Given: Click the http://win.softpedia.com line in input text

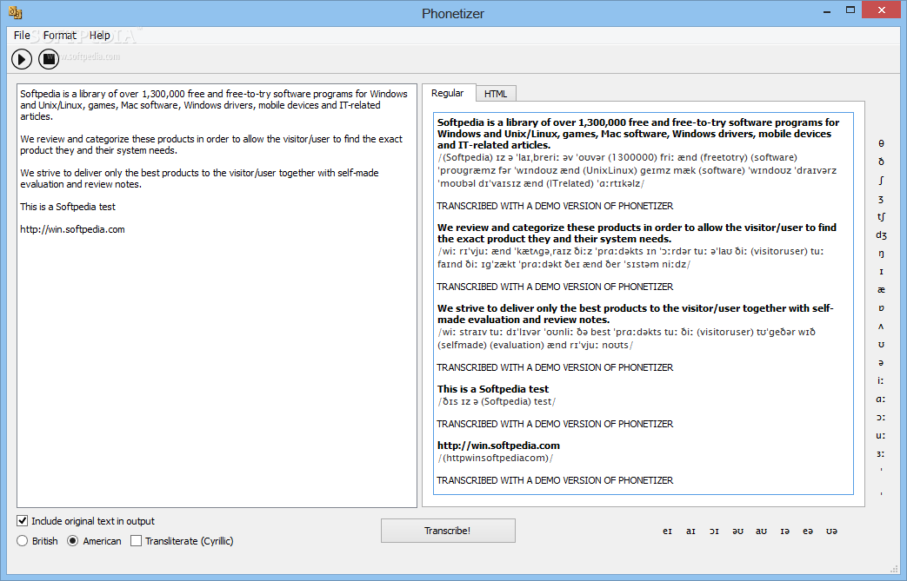Looking at the screenshot, I should pyautogui.click(x=72, y=229).
